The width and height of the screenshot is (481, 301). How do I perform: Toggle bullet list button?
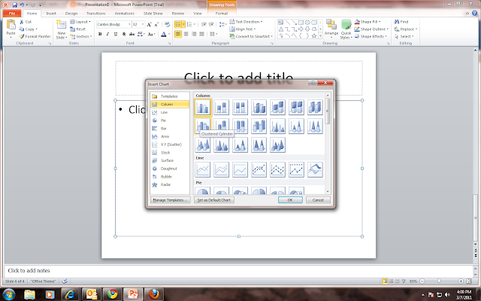click(x=178, y=24)
